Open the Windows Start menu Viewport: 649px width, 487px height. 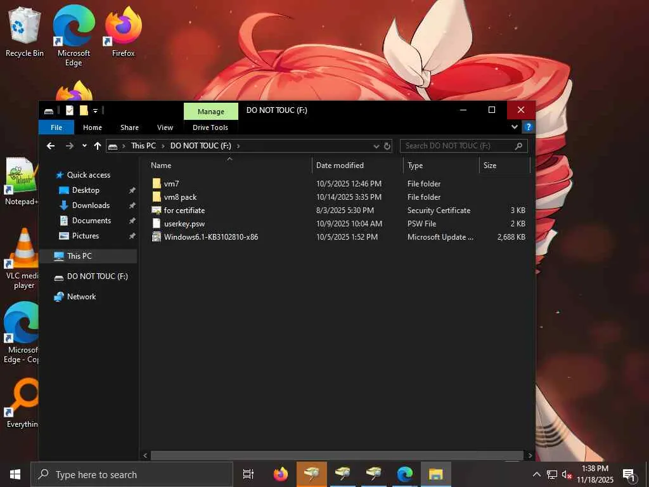click(x=15, y=474)
